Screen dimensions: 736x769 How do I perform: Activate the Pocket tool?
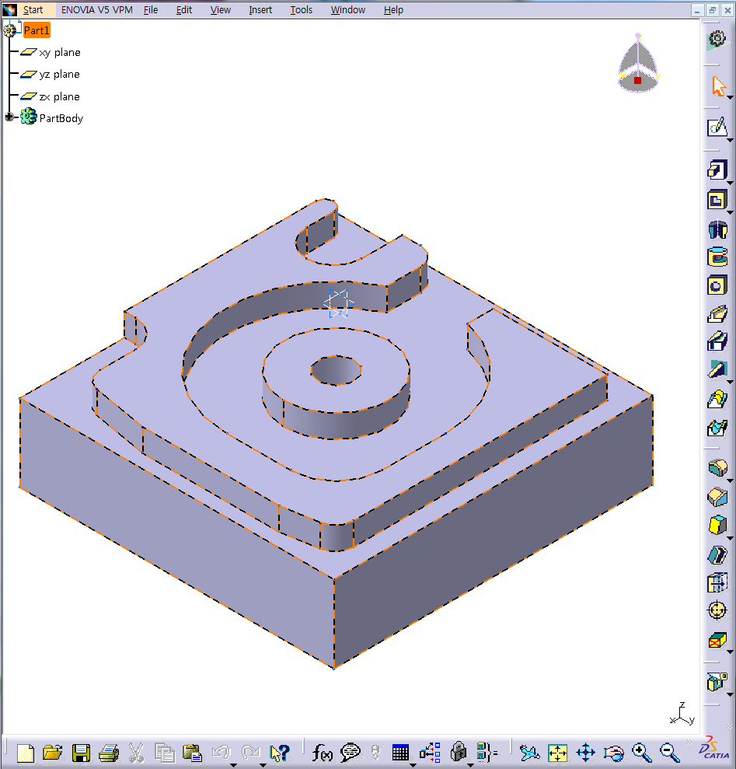(x=716, y=200)
